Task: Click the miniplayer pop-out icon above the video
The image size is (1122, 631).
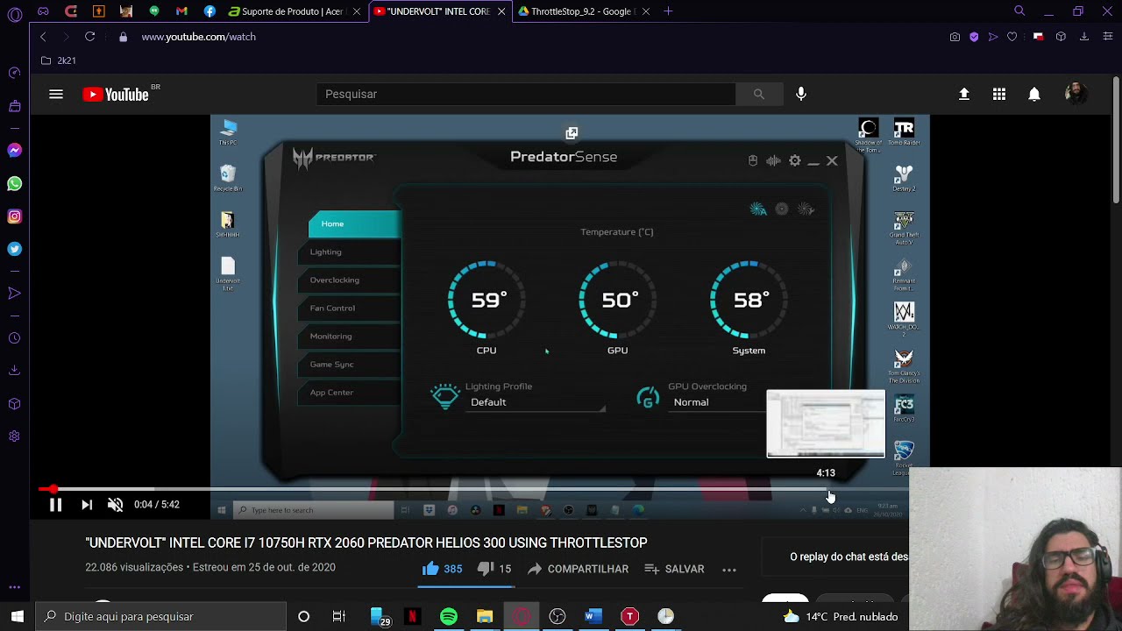Action: 572,133
